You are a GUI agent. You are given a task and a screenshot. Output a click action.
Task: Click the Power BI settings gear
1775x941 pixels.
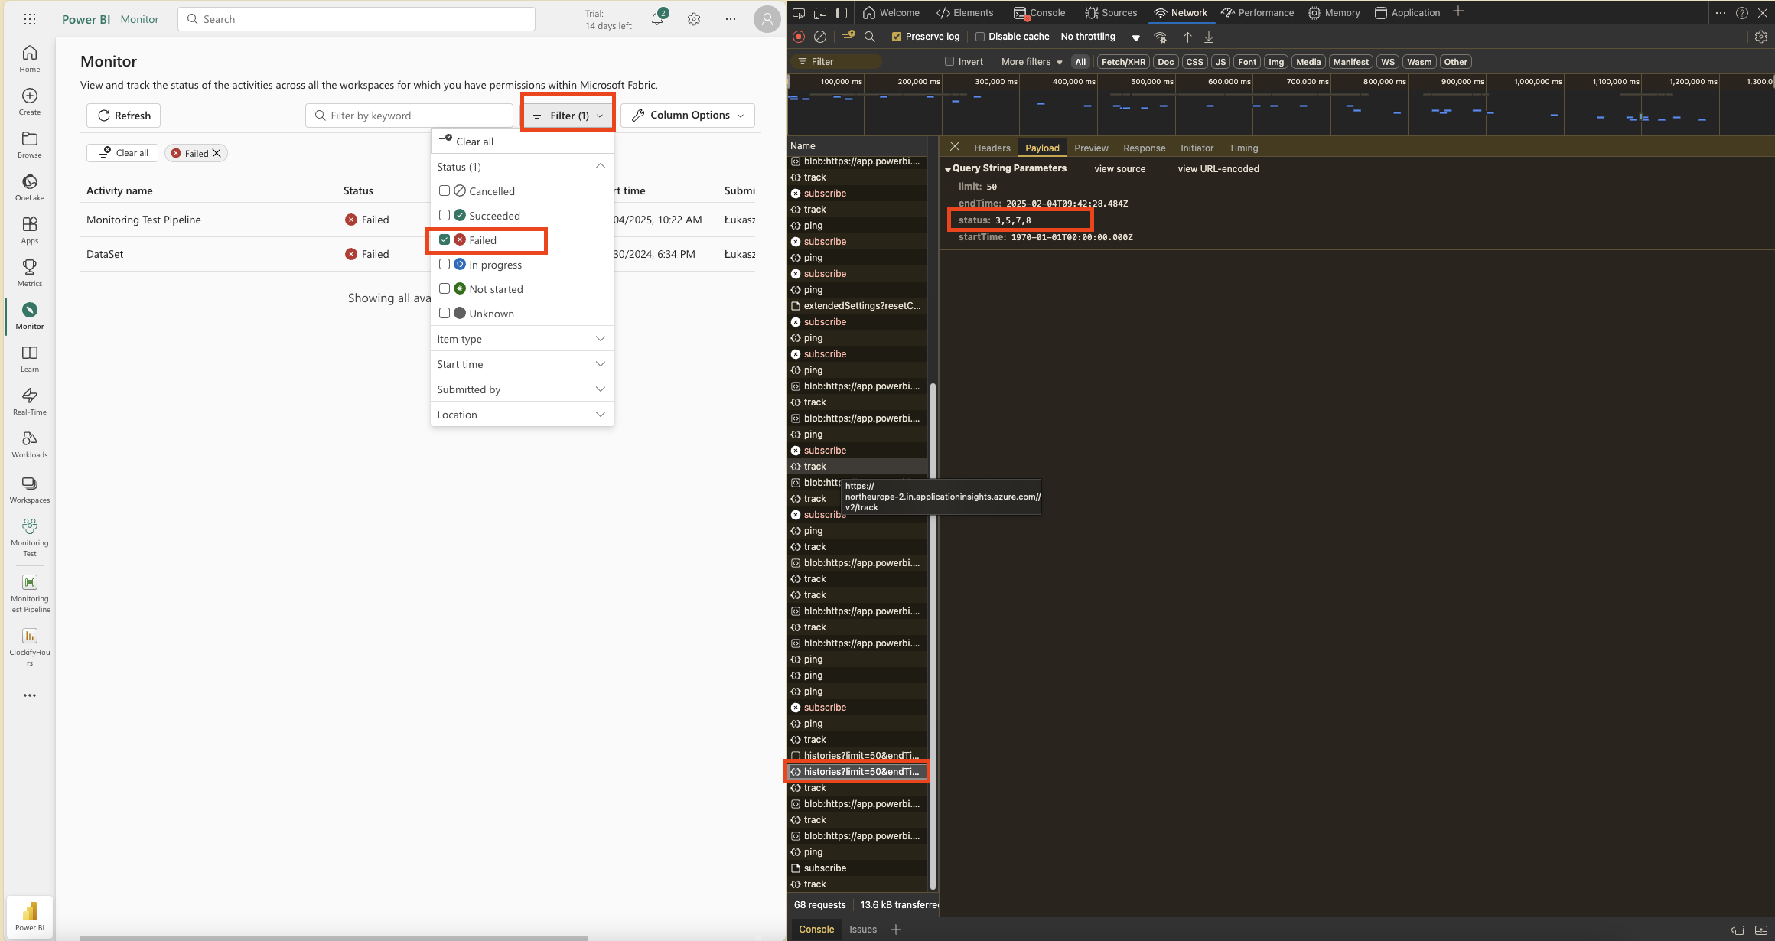coord(694,19)
